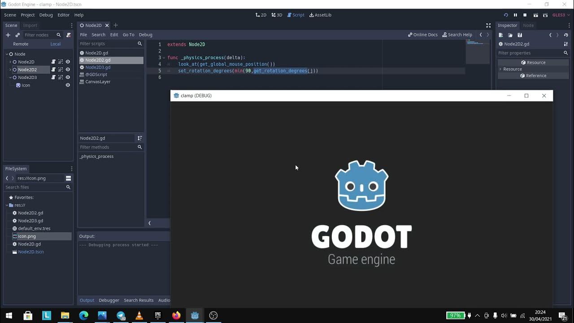Toggle visibility of icon sprite node
Viewport: 574px width, 323px height.
[x=68, y=85]
